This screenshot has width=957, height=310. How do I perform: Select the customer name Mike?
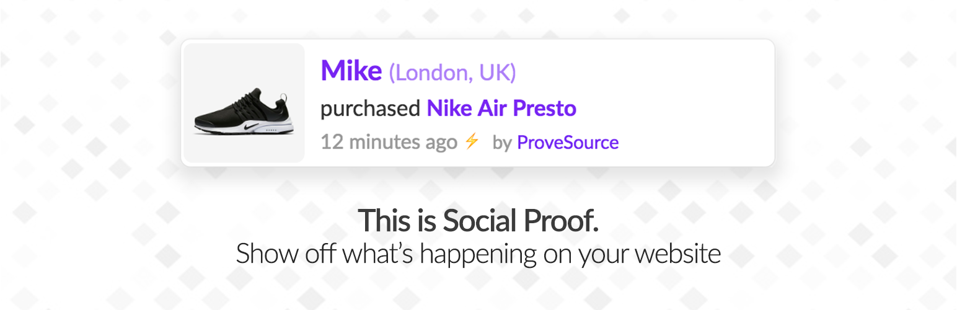point(351,71)
